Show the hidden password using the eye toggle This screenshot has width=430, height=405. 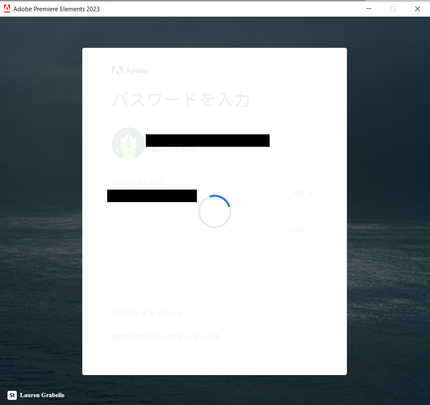click(x=298, y=192)
